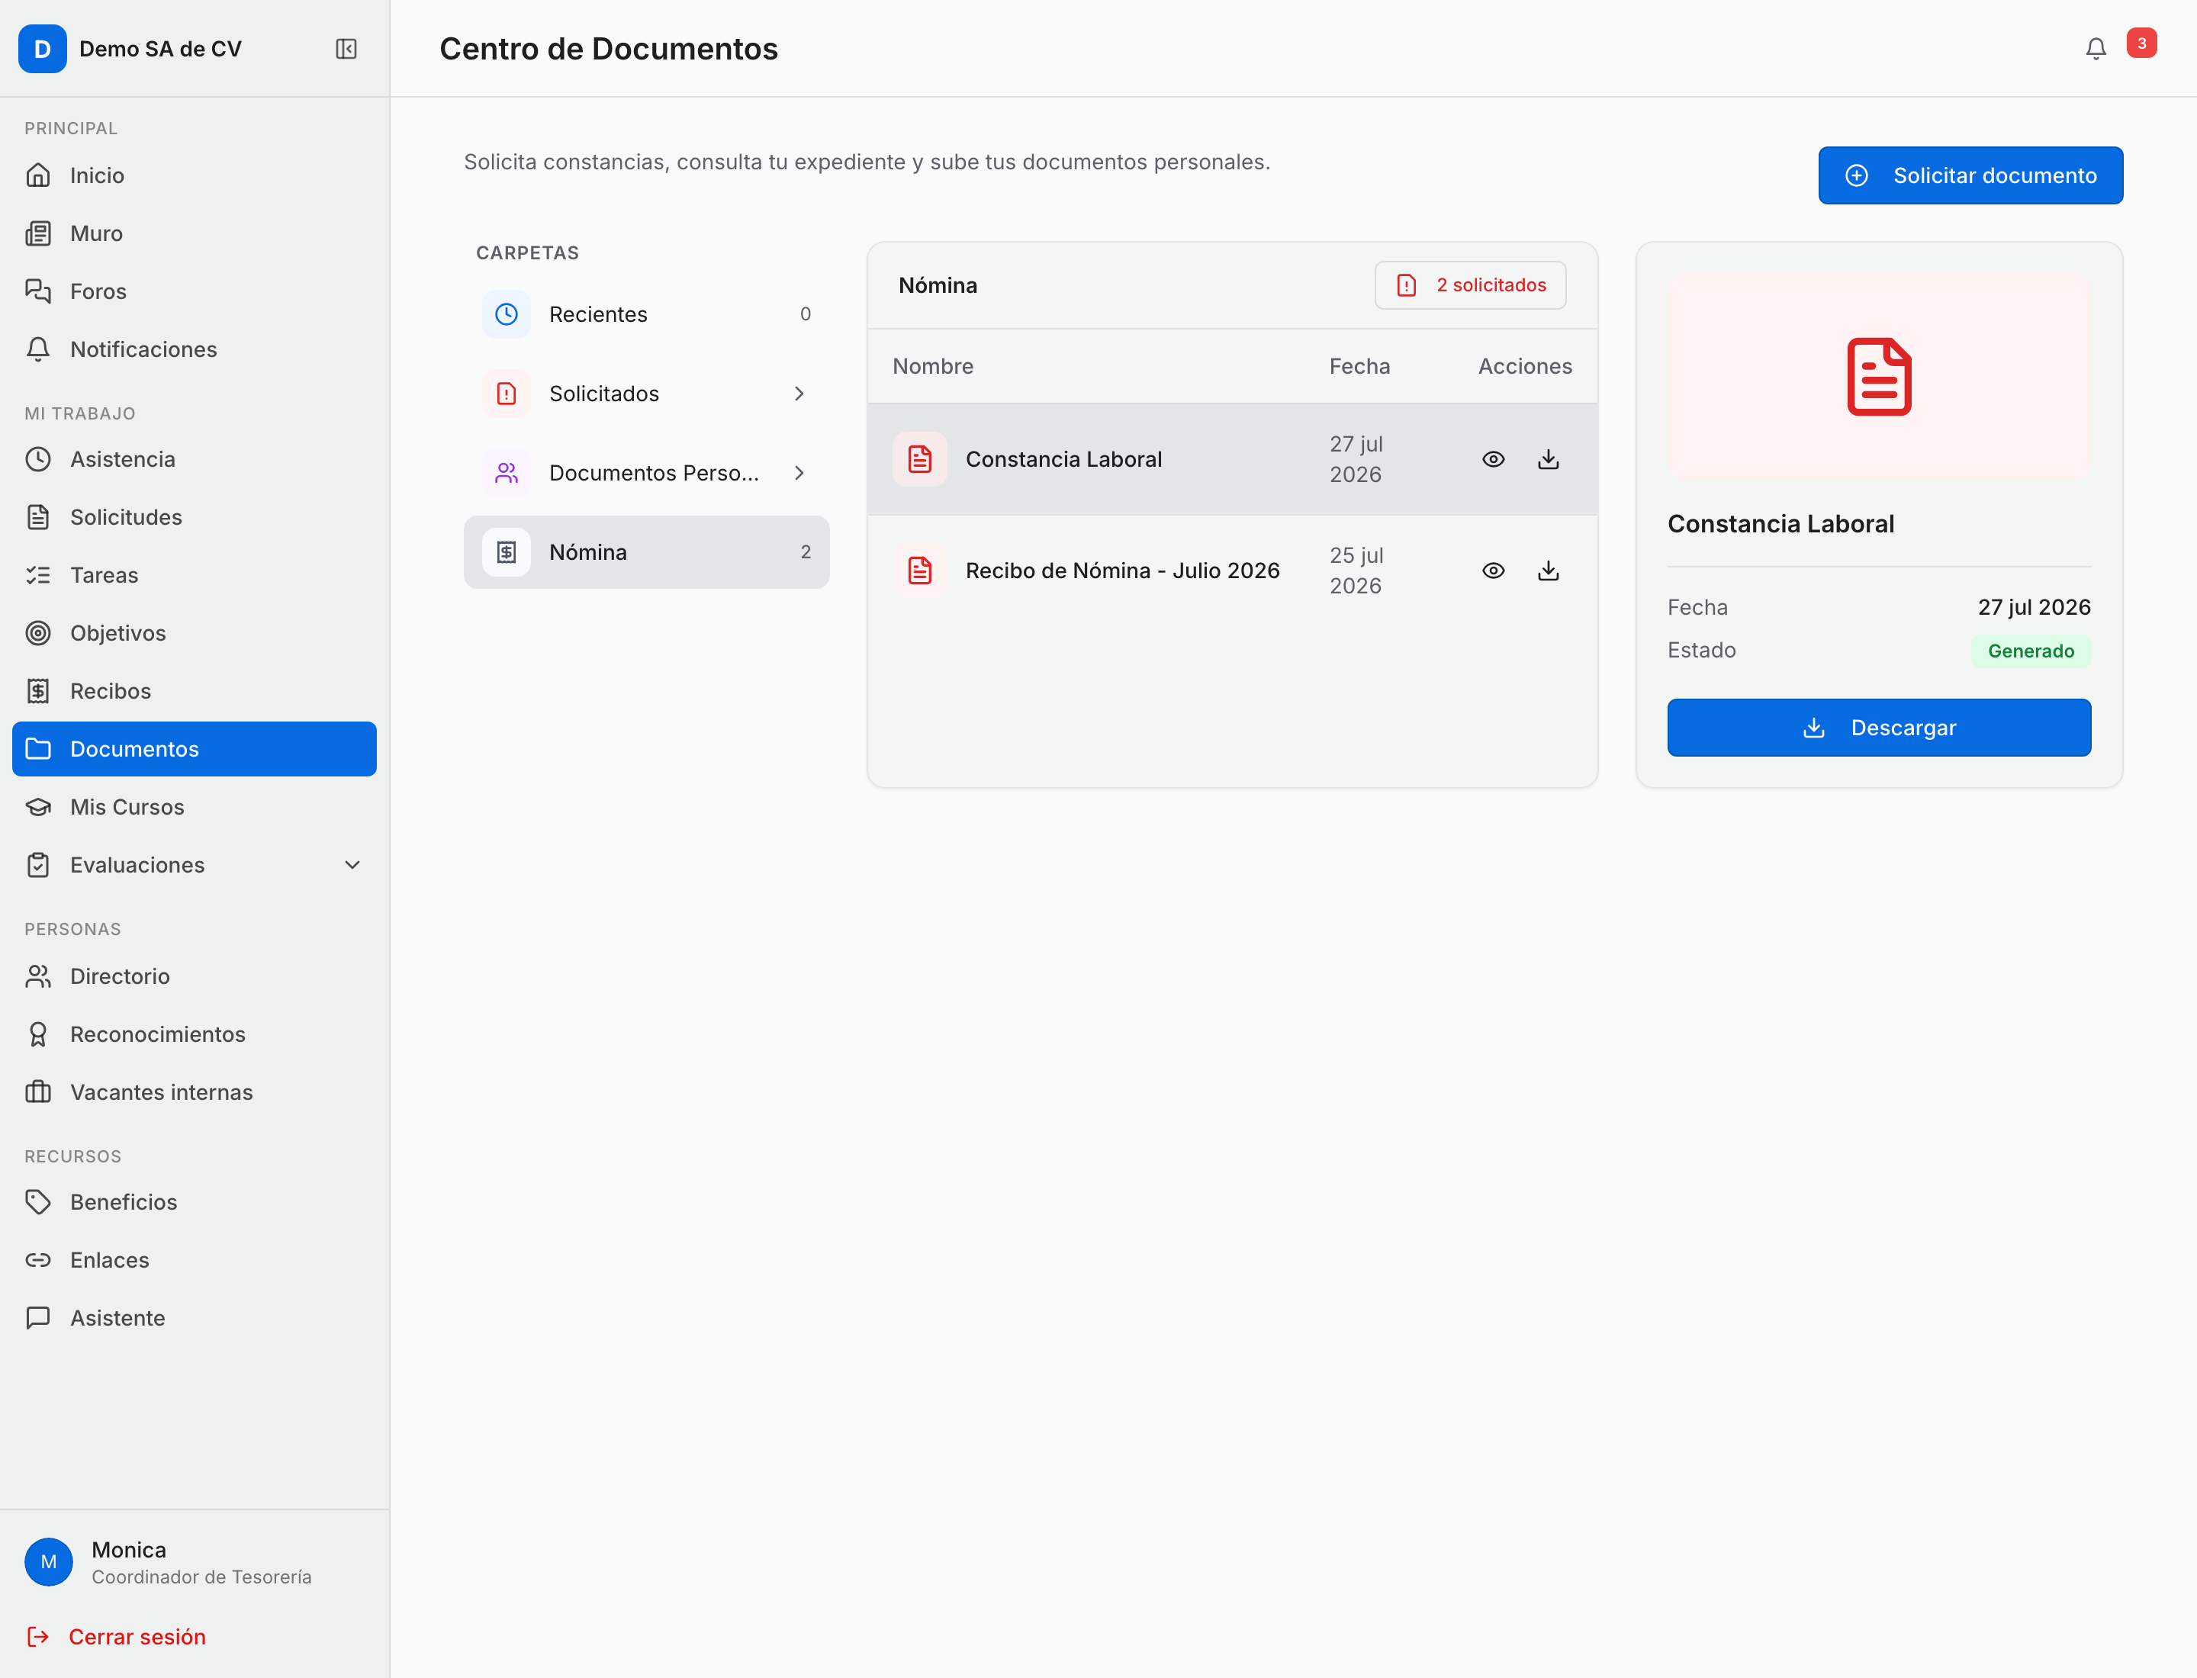Download Recibo de Nómina Julio 2026
Viewport: 2197px width, 1678px height.
tap(1548, 571)
